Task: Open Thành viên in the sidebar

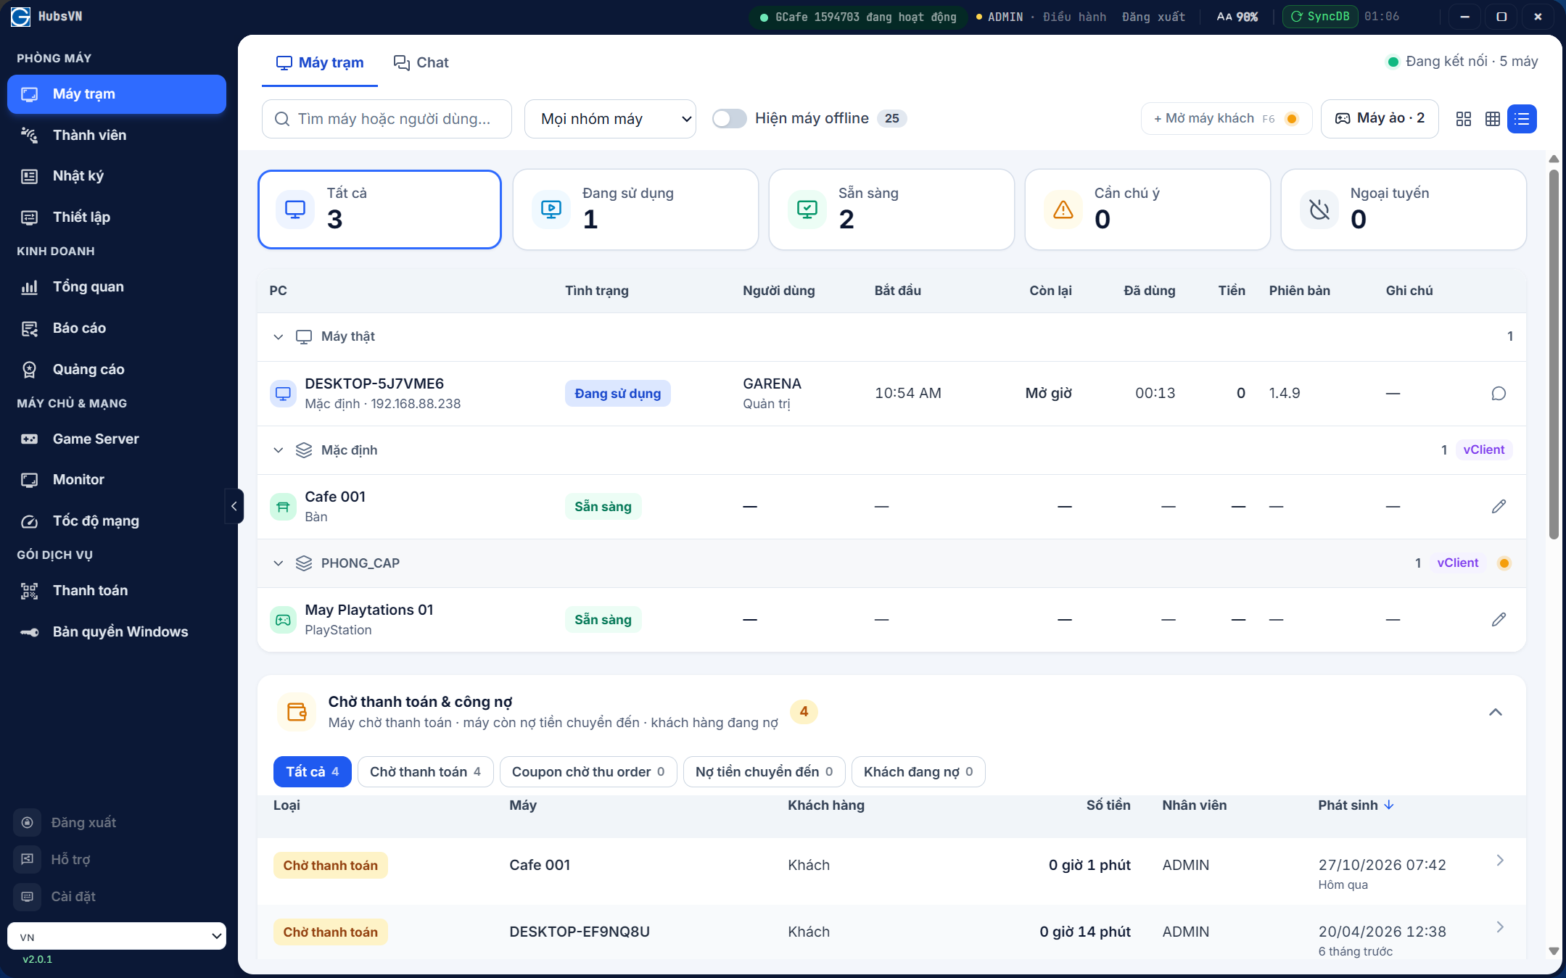Action: (x=116, y=135)
